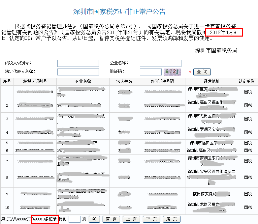Click the 查询 search button

tap(202, 72)
